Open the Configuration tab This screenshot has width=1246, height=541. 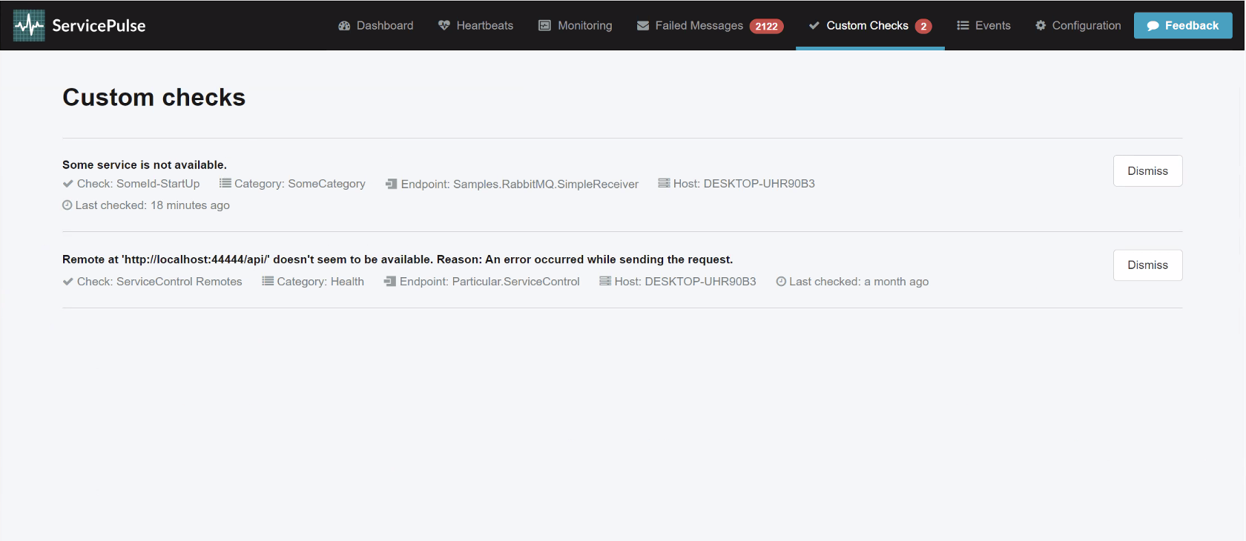1078,25
